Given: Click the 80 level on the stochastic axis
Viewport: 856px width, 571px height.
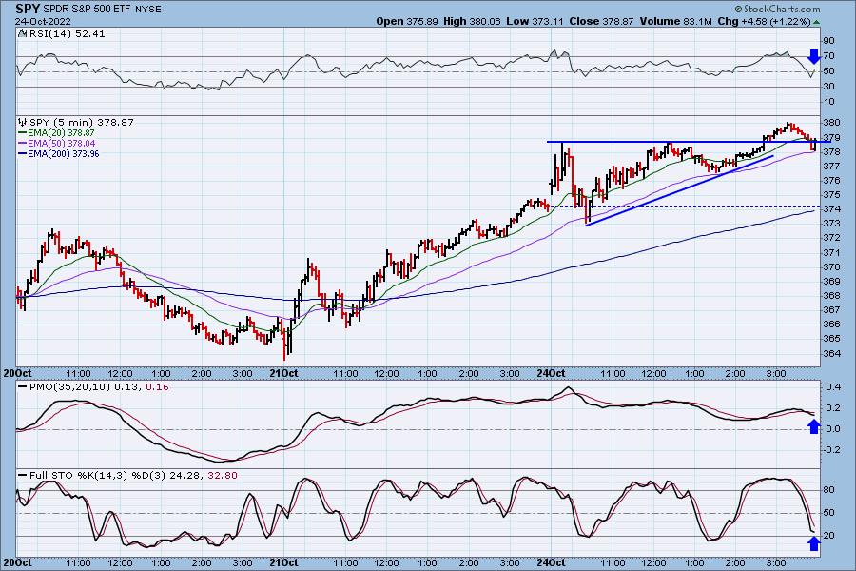Looking at the screenshot, I should pyautogui.click(x=828, y=489).
